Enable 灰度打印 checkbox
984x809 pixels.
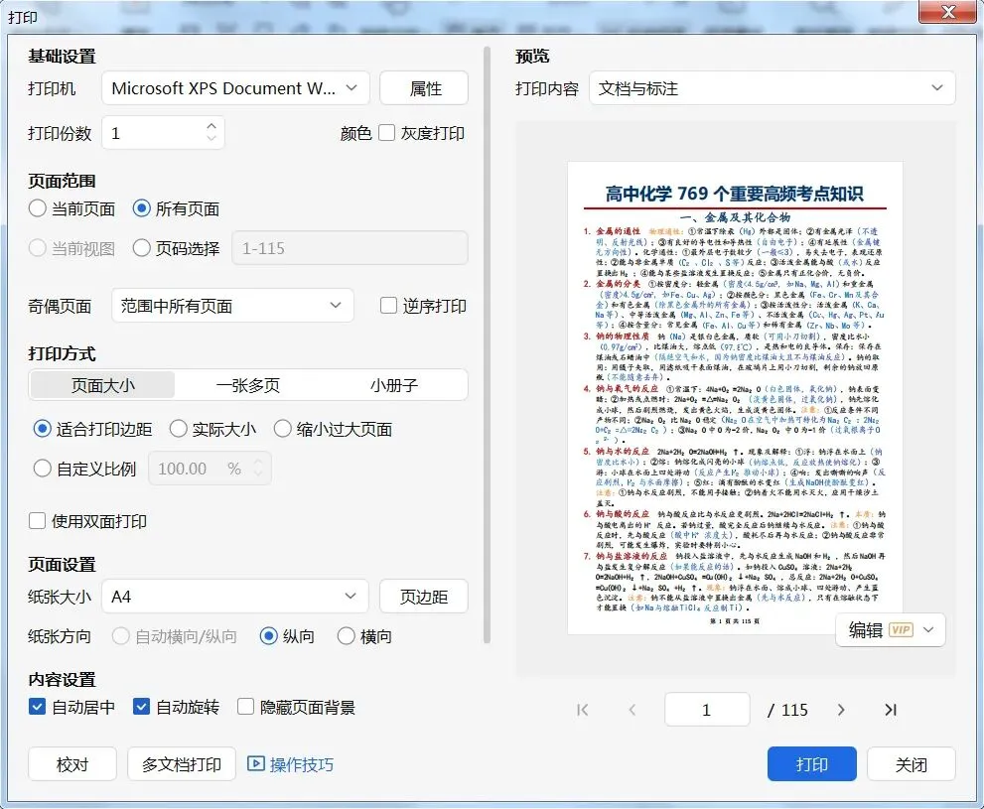tap(386, 133)
